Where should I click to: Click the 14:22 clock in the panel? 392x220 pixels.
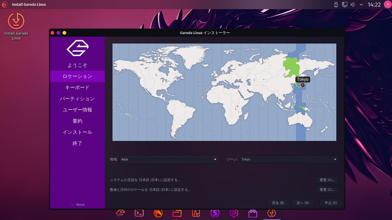pos(374,5)
